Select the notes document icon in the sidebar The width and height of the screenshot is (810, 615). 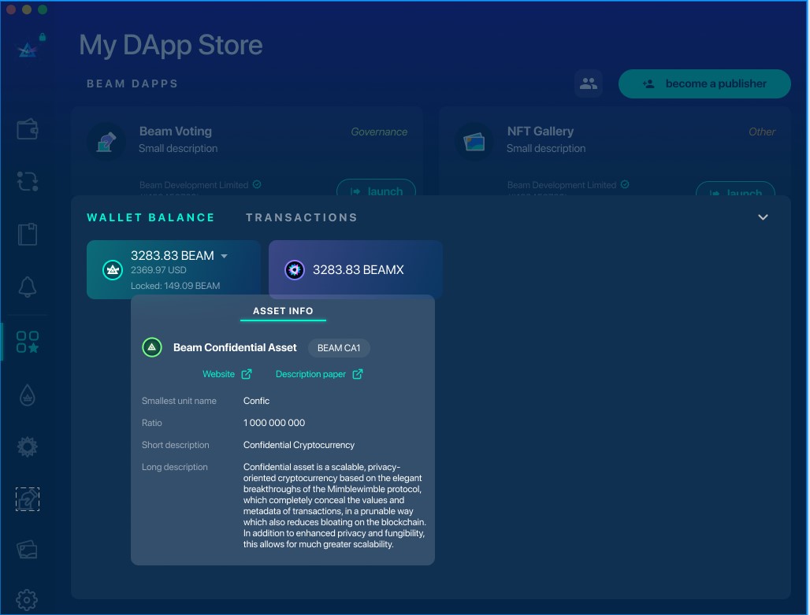[x=28, y=234]
